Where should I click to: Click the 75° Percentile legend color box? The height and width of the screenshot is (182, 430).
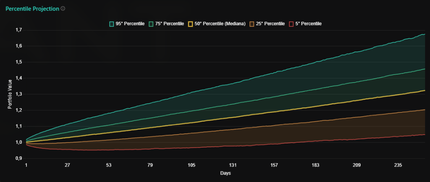pos(152,24)
